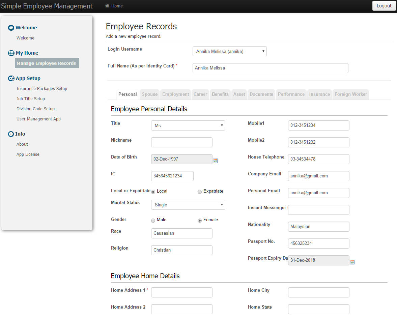This screenshot has height=315, width=397.
Task: Click the Home icon in top navbar
Action: (x=107, y=6)
